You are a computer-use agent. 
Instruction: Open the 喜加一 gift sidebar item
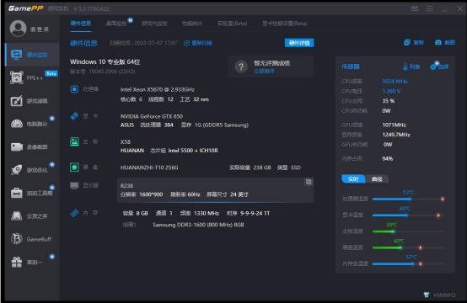coord(32,262)
